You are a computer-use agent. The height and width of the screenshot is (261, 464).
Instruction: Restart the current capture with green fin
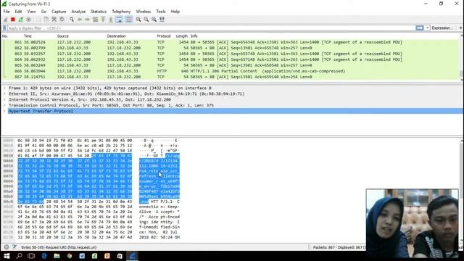(x=21, y=20)
